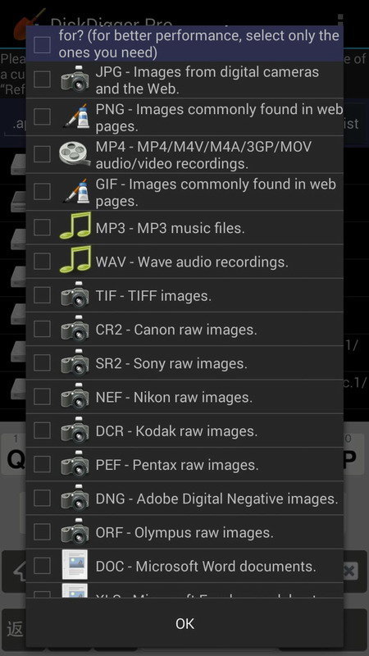Enable the MP3 music files checkbox
Viewport: 369px width, 656px height.
click(x=43, y=227)
